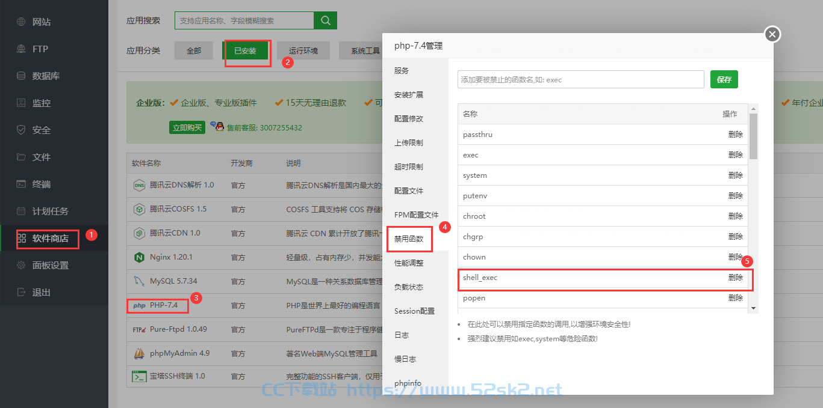Click the 腾讯云DNS解析 app icon
The height and width of the screenshot is (408, 823).
tap(139, 185)
